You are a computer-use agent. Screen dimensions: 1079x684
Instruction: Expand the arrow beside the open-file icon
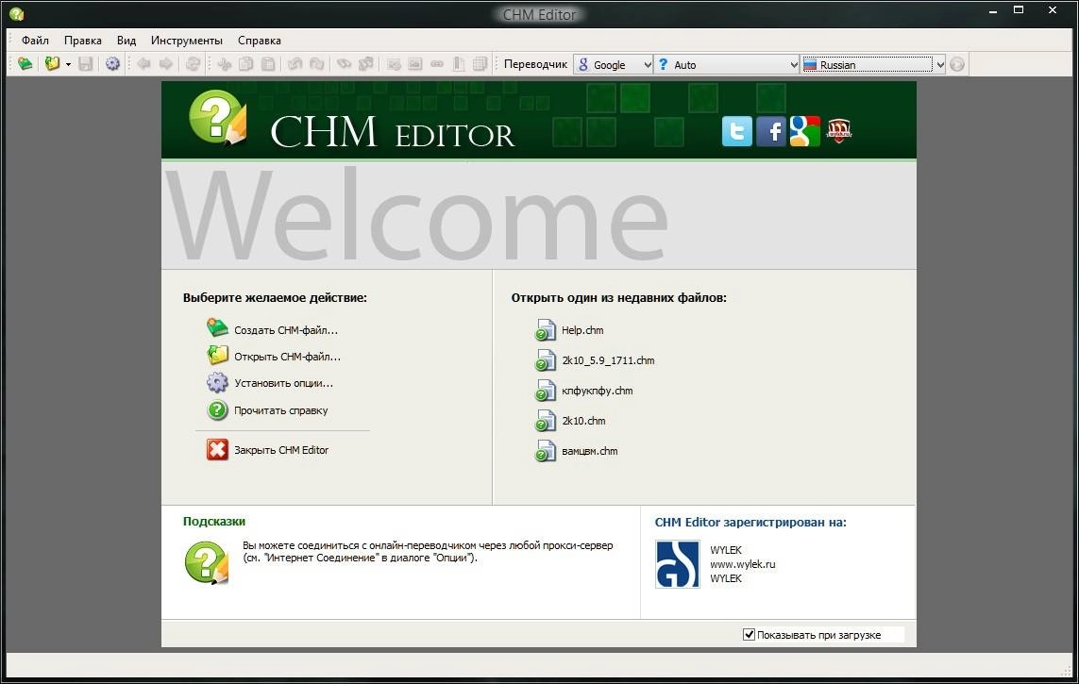(68, 64)
